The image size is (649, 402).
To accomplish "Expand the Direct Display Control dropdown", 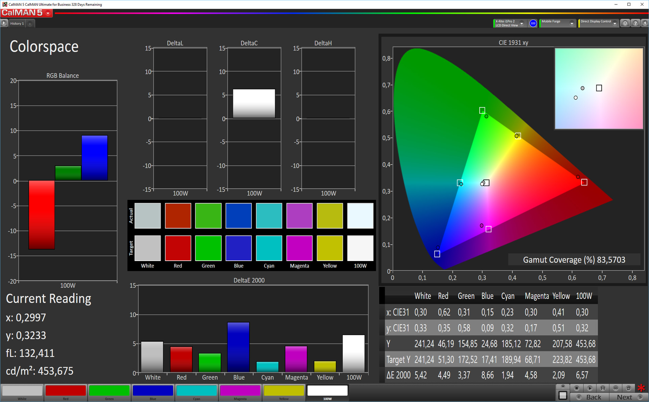I will coord(615,23).
